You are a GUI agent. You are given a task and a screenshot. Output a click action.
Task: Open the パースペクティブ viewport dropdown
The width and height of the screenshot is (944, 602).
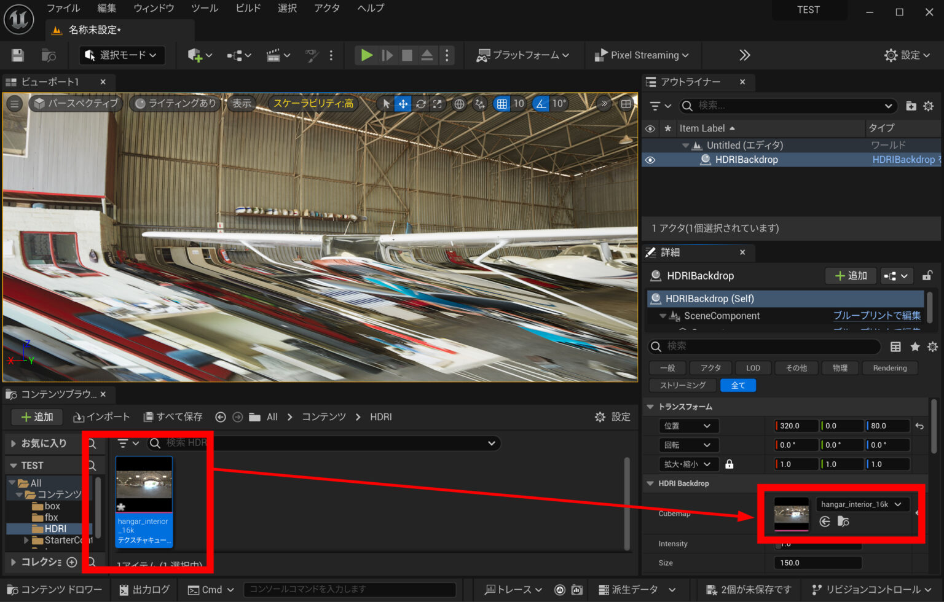pyautogui.click(x=75, y=103)
